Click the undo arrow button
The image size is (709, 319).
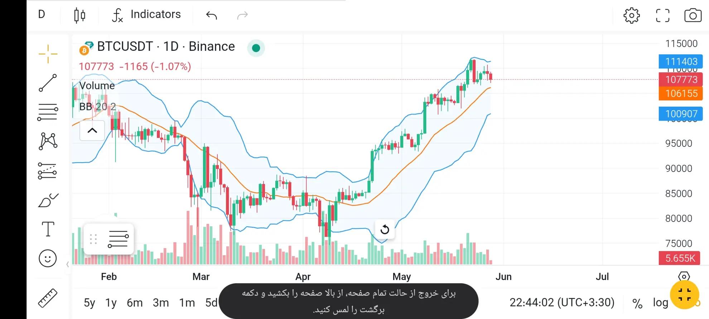click(212, 15)
